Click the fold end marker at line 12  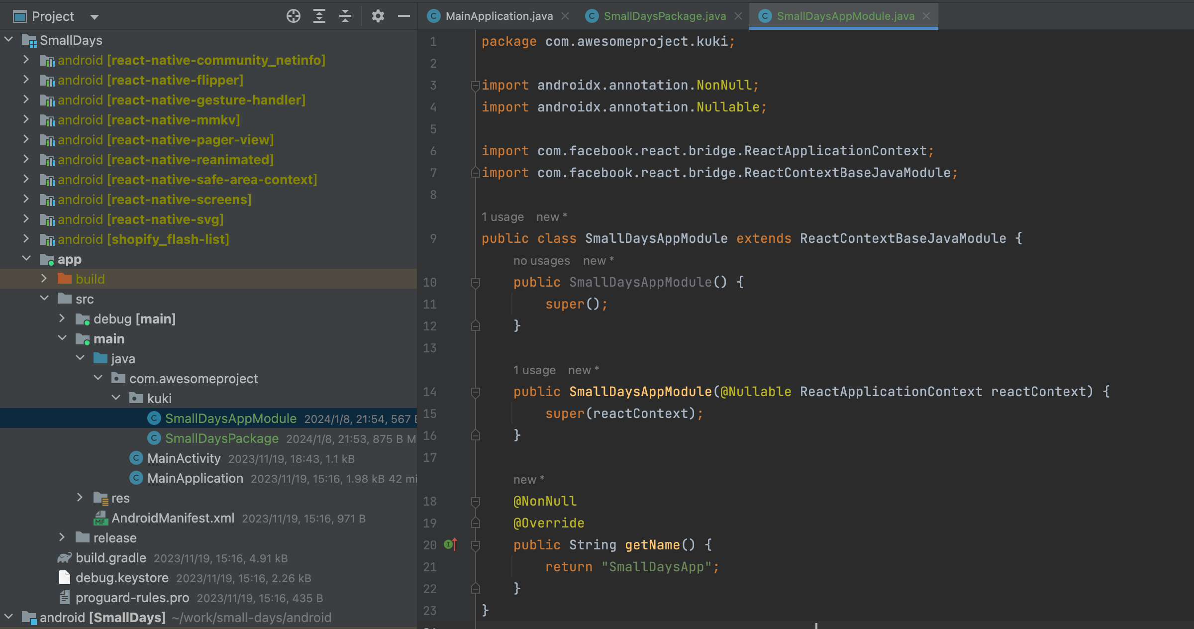click(x=475, y=325)
